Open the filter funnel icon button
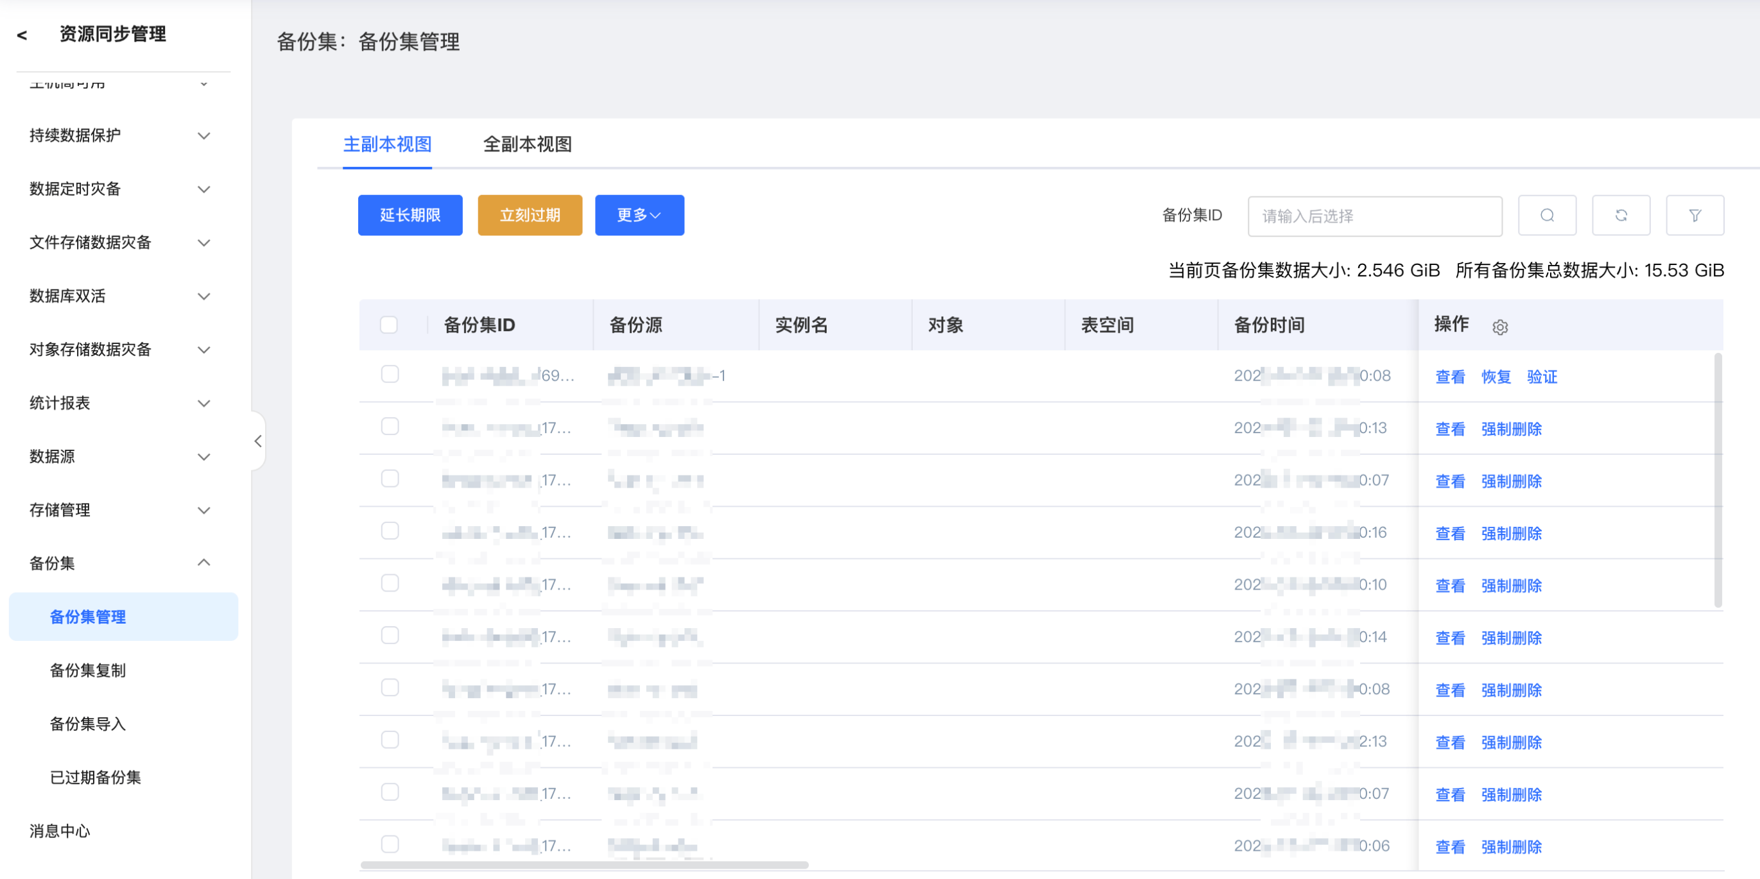 (1694, 216)
